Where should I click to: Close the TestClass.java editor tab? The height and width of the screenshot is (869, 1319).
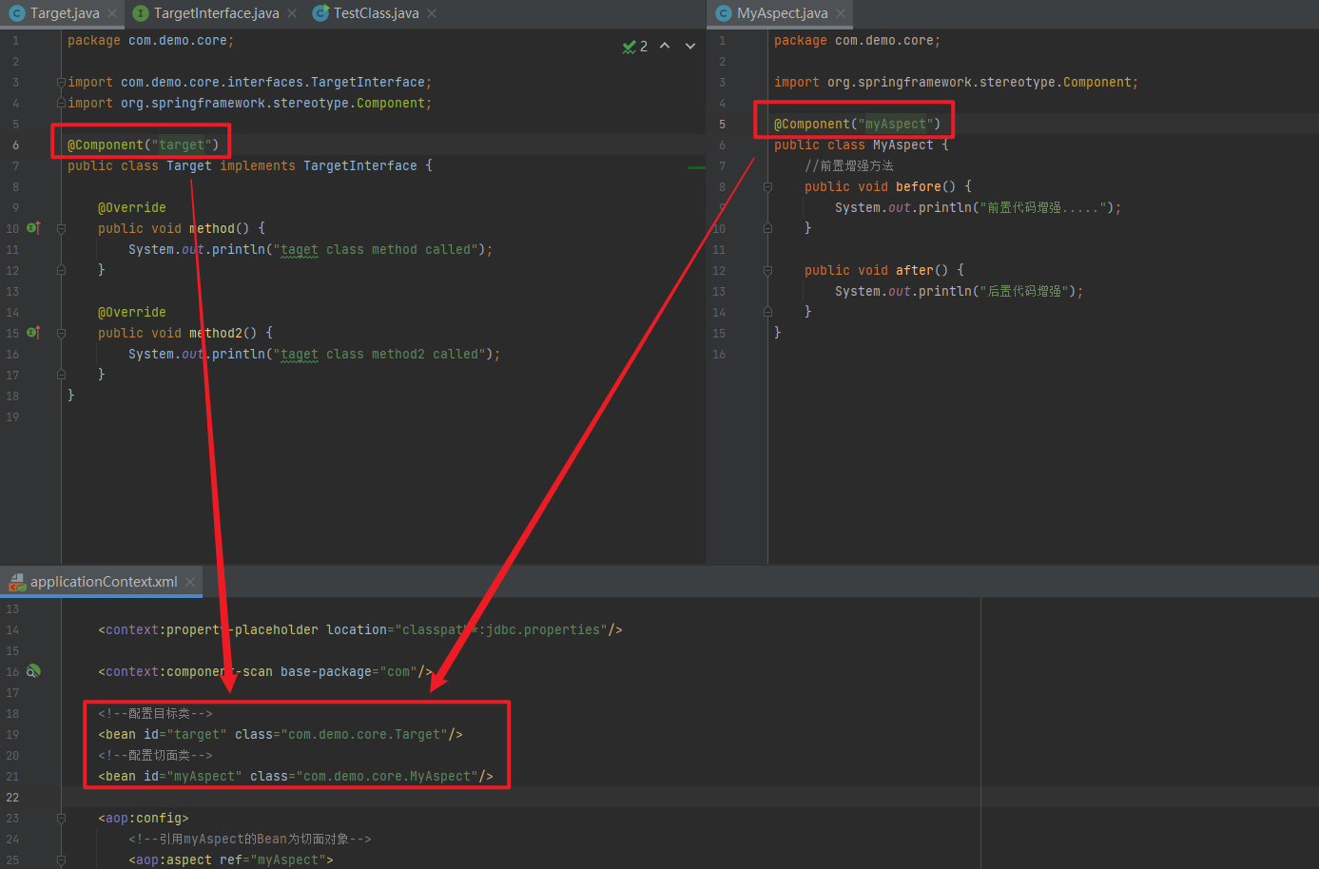432,13
